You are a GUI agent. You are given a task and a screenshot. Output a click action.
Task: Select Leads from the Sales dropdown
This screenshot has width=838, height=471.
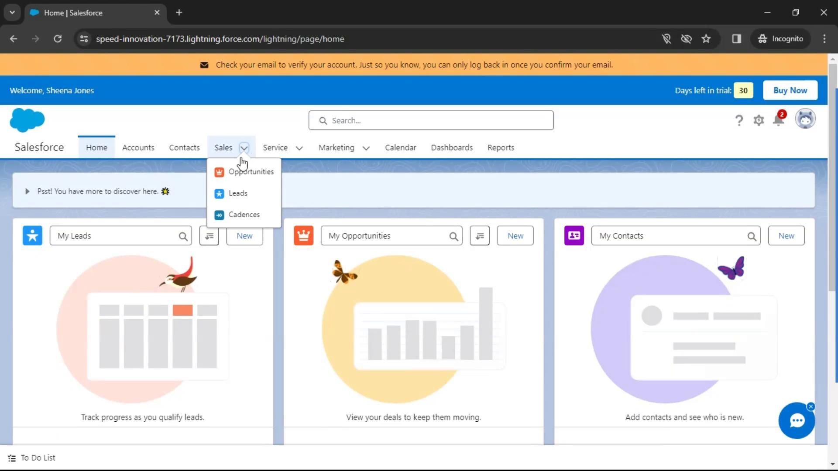pos(238,193)
